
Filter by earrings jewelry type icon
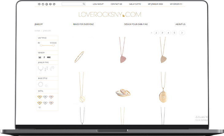[46, 68]
